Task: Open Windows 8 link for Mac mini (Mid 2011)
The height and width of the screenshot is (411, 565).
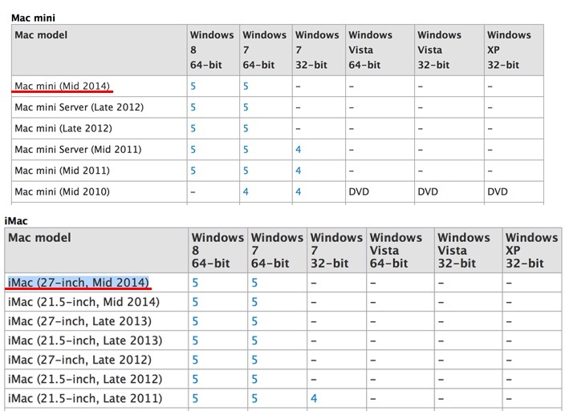Action: tap(193, 171)
